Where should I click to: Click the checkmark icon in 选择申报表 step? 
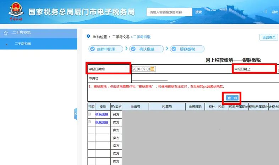click(93, 49)
